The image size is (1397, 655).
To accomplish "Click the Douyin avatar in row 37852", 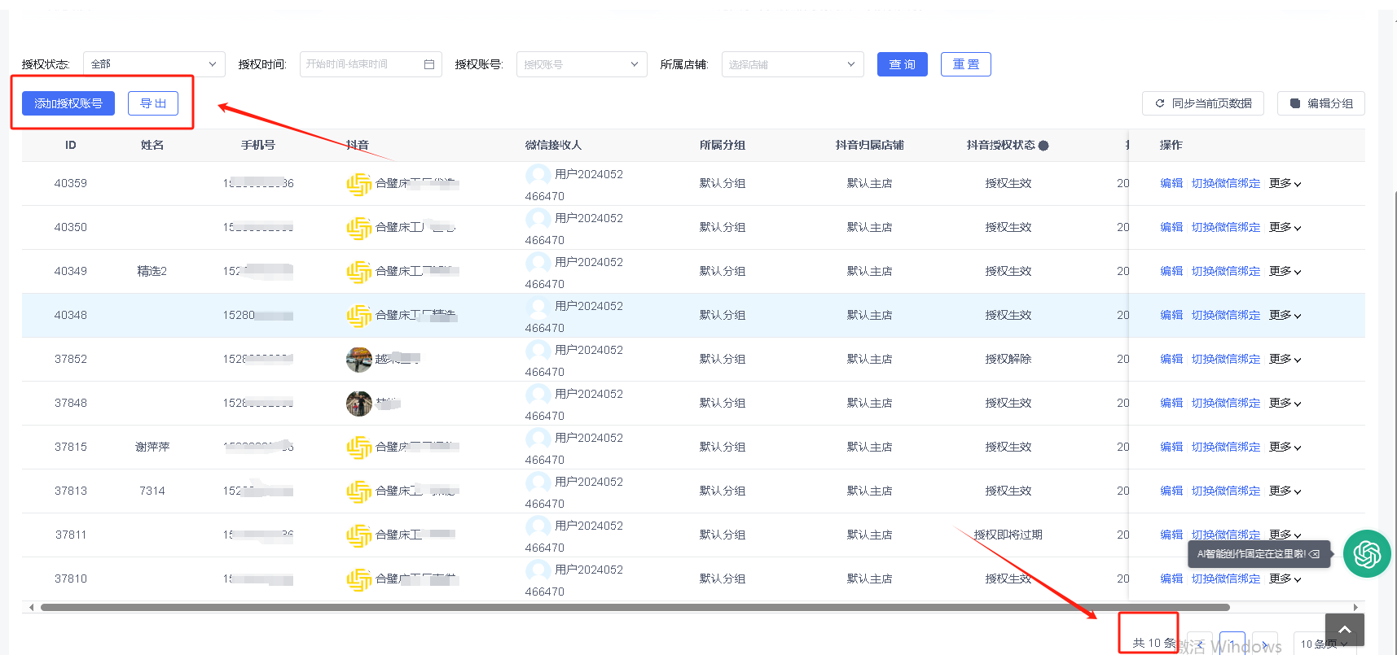I will pos(358,359).
